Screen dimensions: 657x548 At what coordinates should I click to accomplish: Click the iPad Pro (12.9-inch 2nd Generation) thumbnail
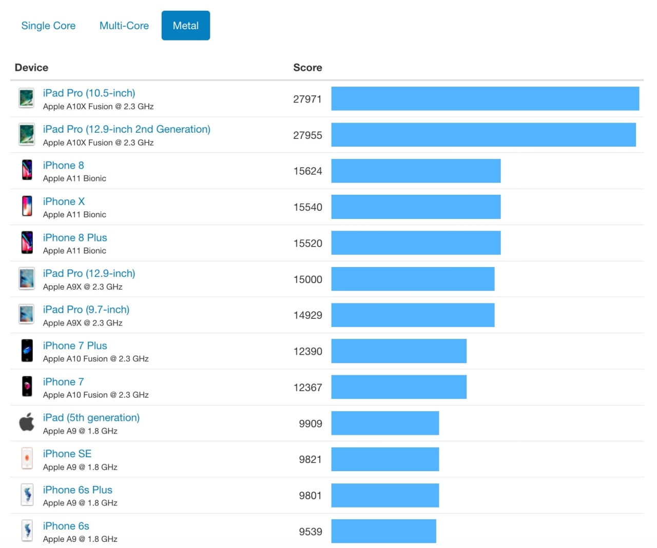[27, 134]
